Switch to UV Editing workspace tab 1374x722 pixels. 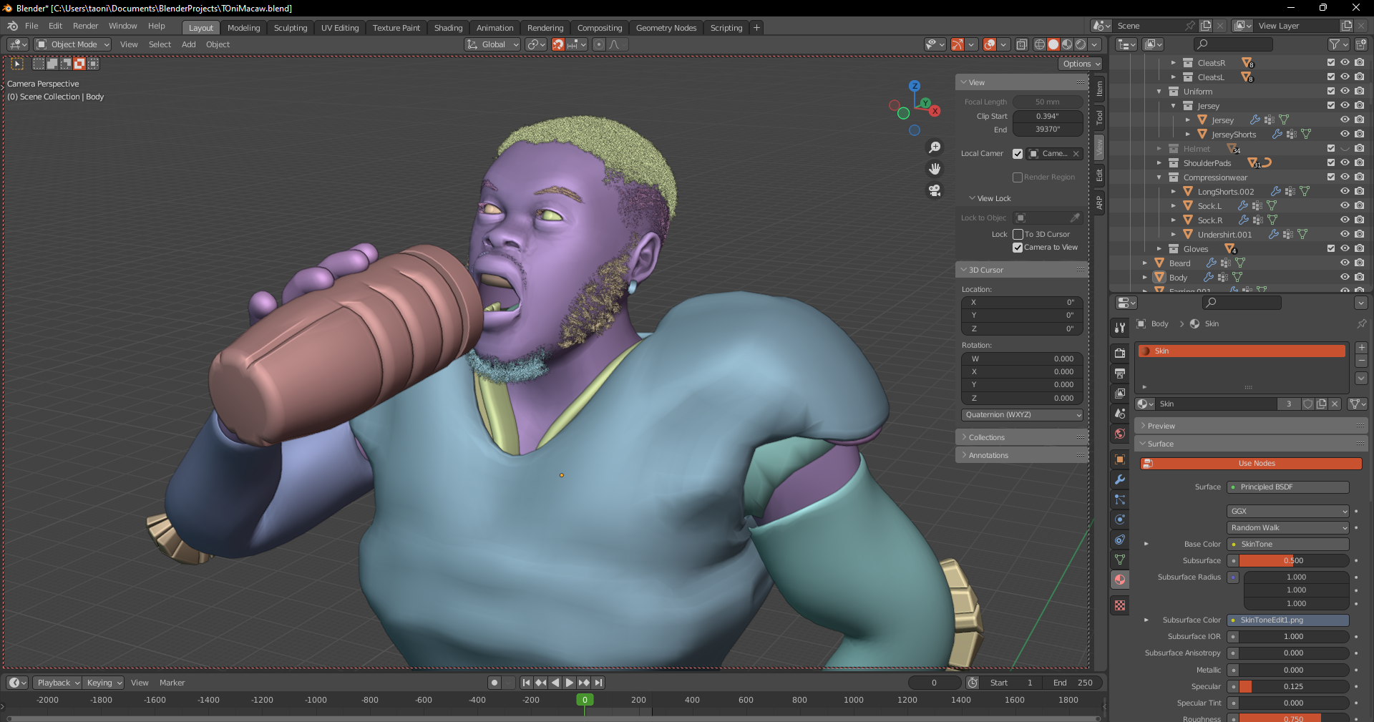point(340,28)
